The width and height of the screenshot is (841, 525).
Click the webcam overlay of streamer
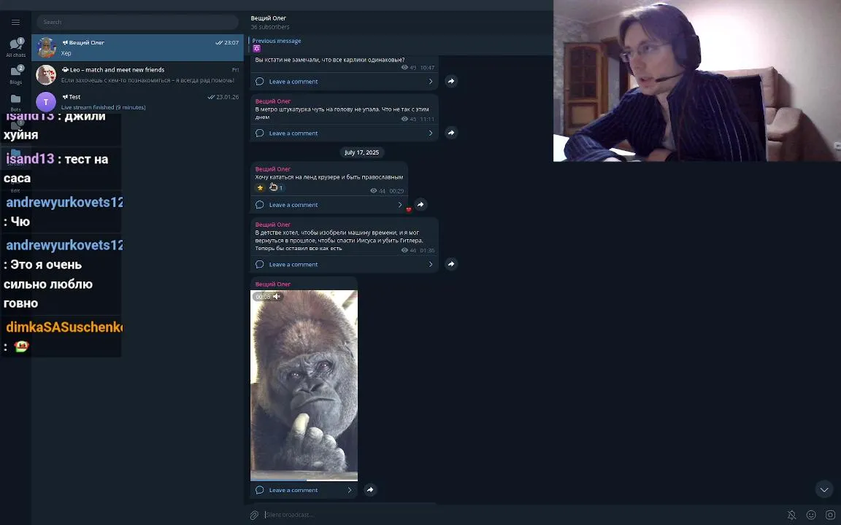696,80
